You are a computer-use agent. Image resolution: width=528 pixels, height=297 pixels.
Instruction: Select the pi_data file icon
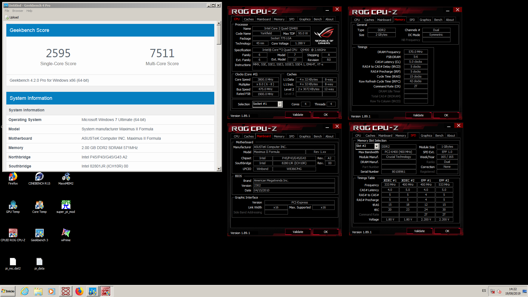tap(39, 264)
